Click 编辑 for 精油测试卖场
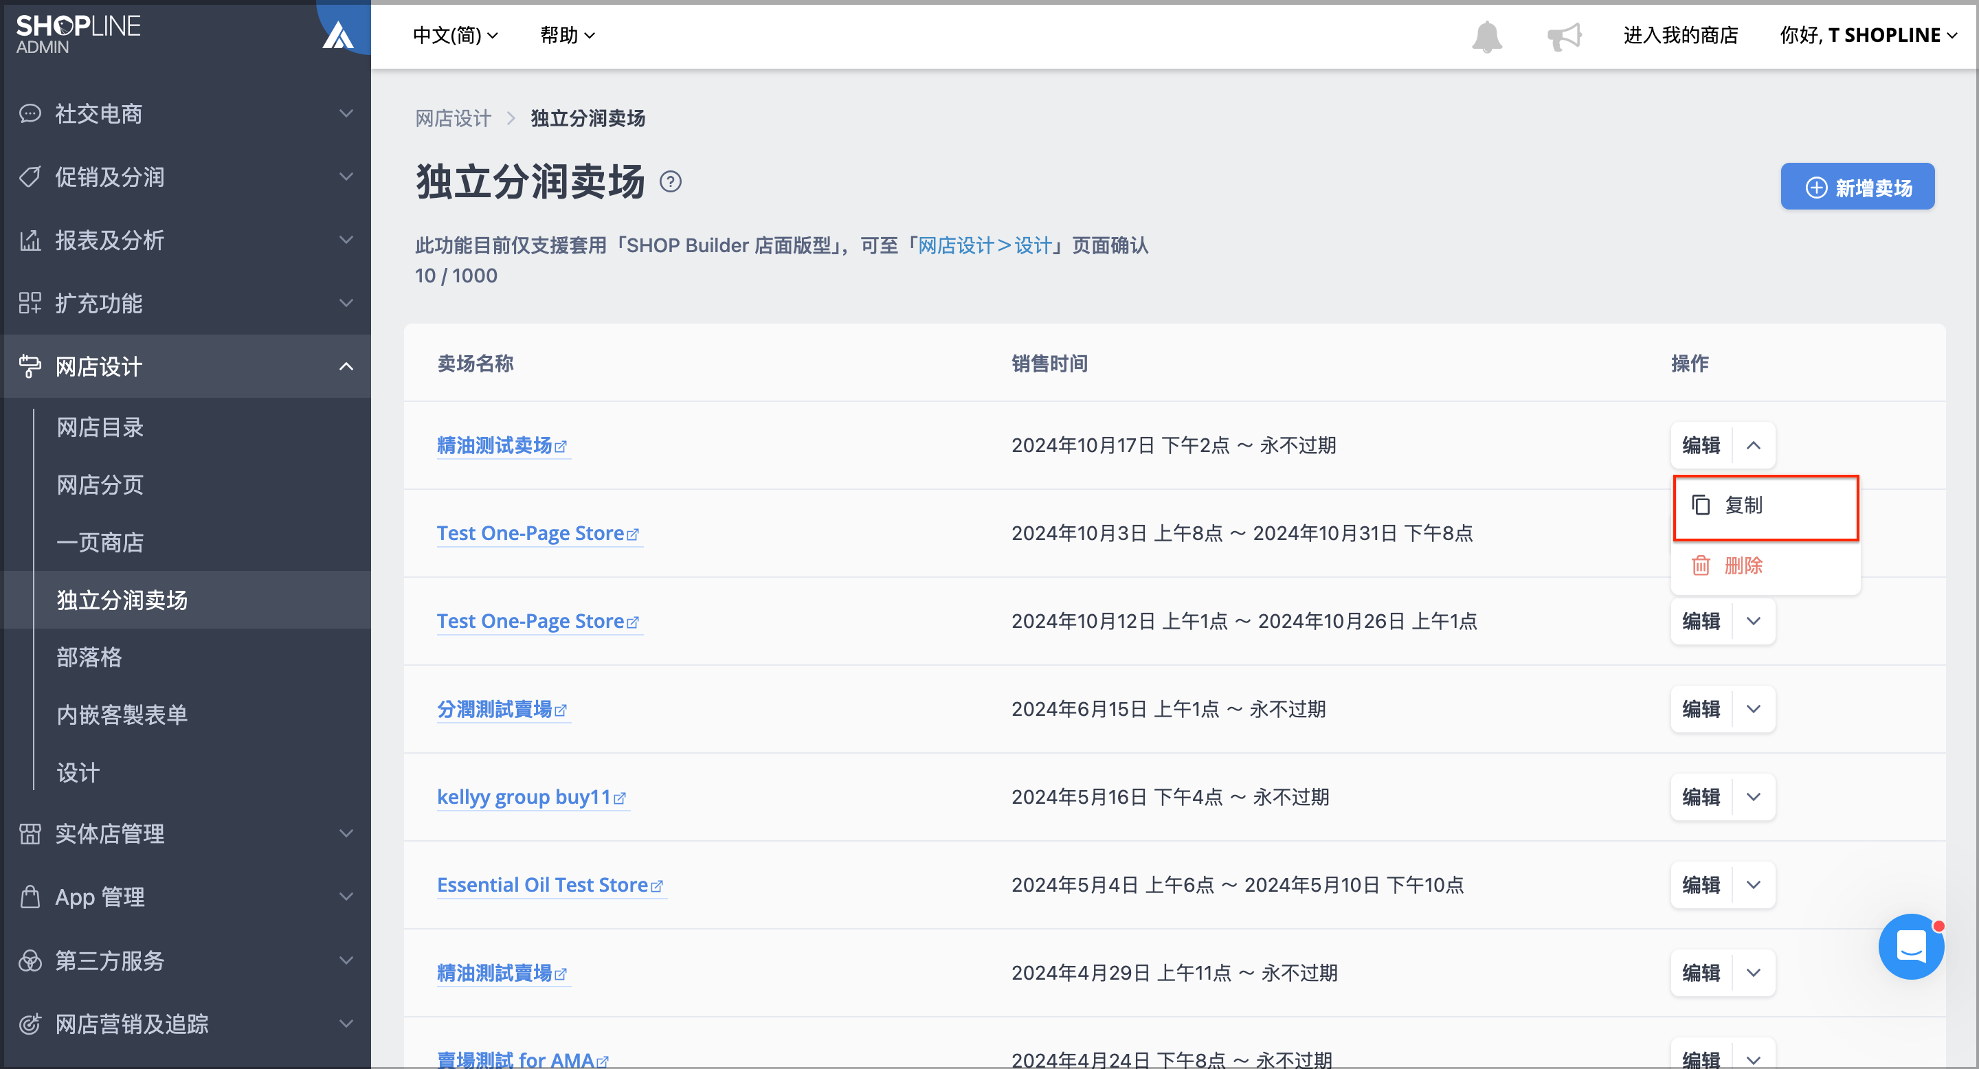This screenshot has height=1069, width=1979. pyautogui.click(x=1701, y=445)
